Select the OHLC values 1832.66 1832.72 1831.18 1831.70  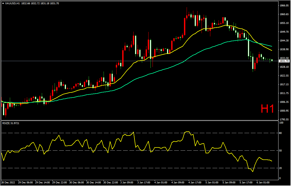click(x=40, y=3)
